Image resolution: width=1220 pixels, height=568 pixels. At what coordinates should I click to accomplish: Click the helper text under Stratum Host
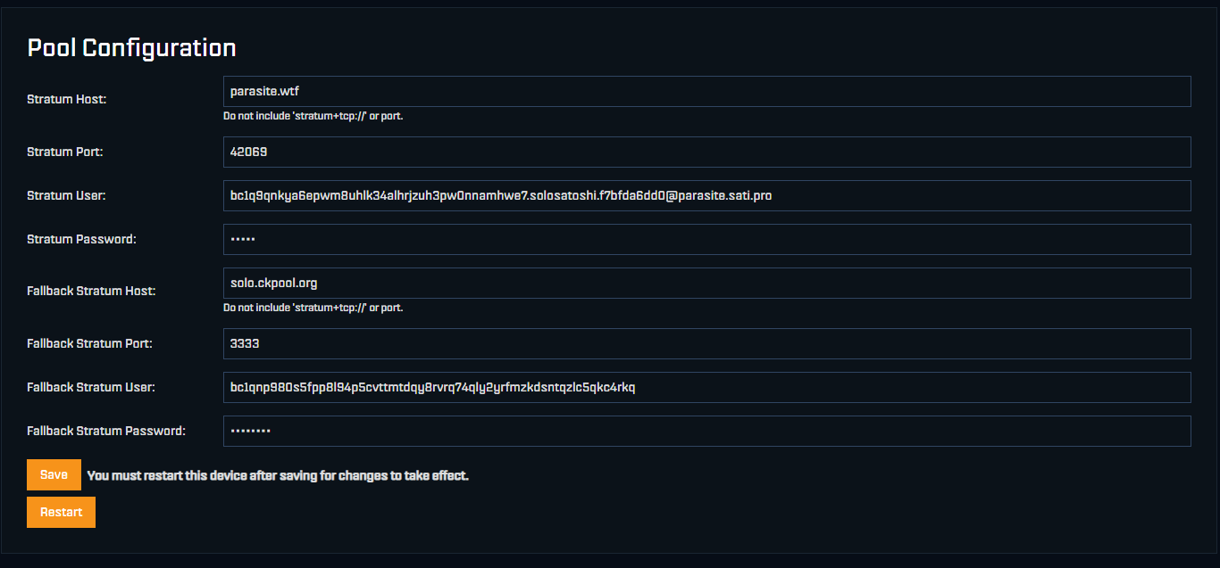point(313,116)
